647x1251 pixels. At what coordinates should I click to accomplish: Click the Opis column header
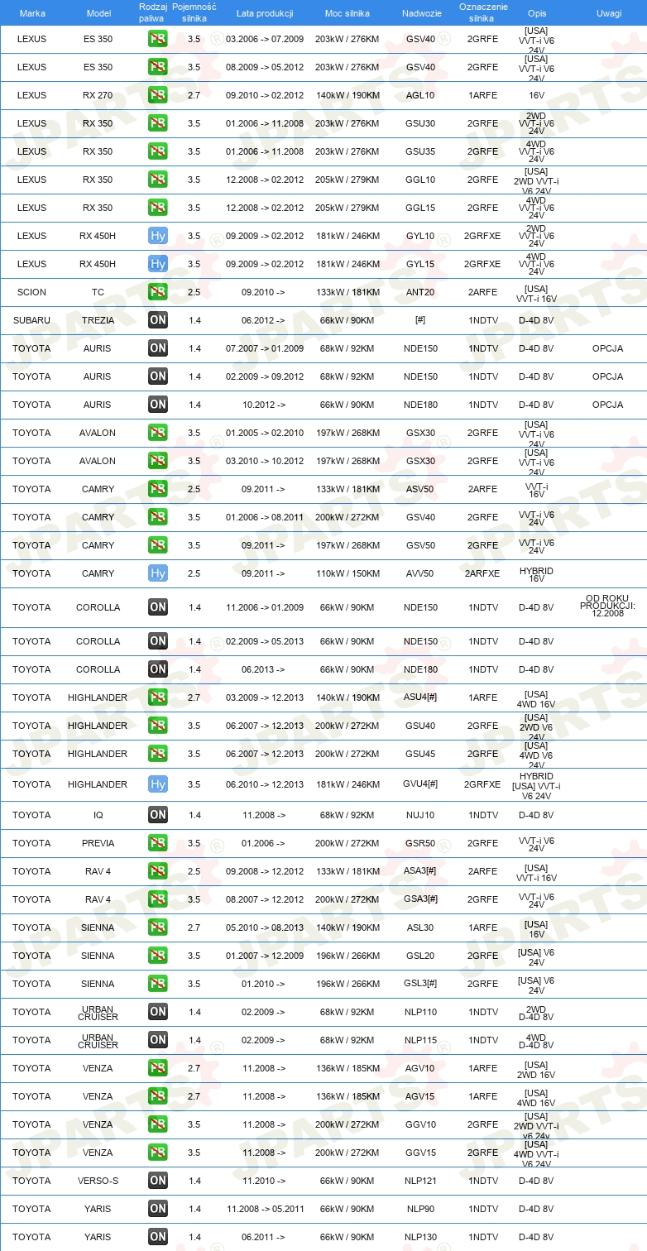click(x=537, y=13)
